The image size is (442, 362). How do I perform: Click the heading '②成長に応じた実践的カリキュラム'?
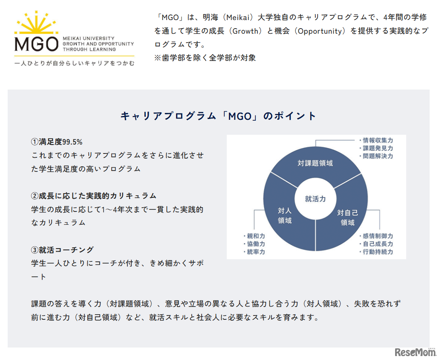[94, 196]
